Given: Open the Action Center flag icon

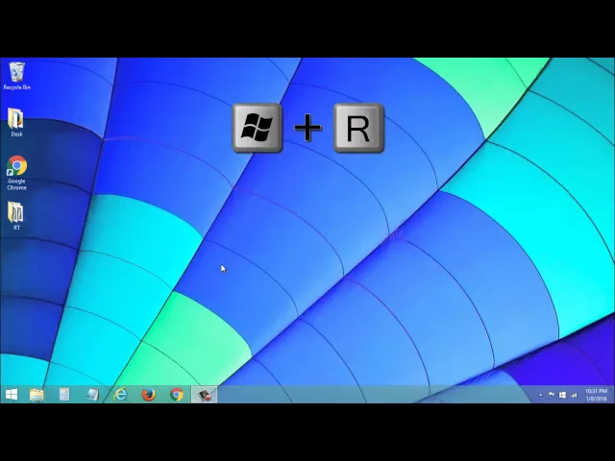Looking at the screenshot, I should 552,394.
